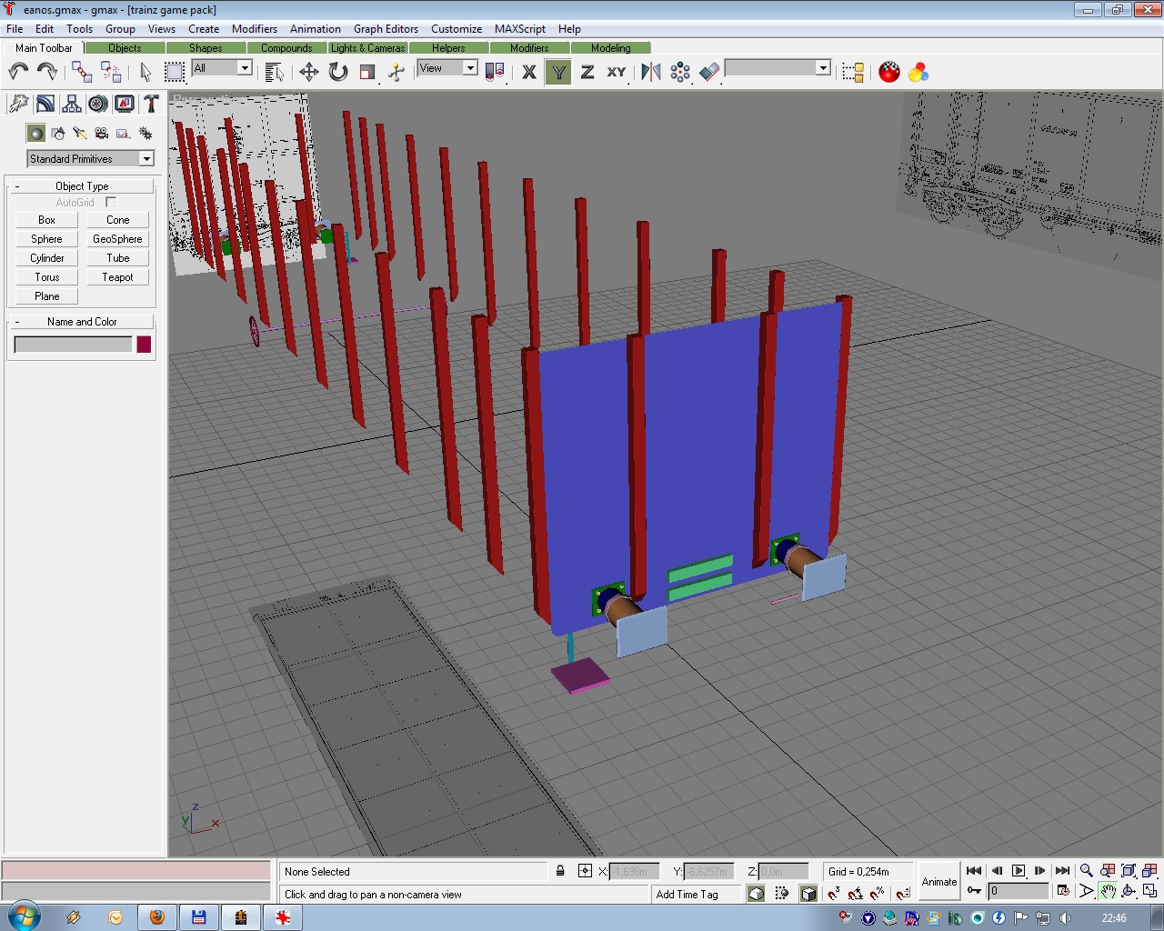Toggle the selection lock padlock

click(560, 871)
